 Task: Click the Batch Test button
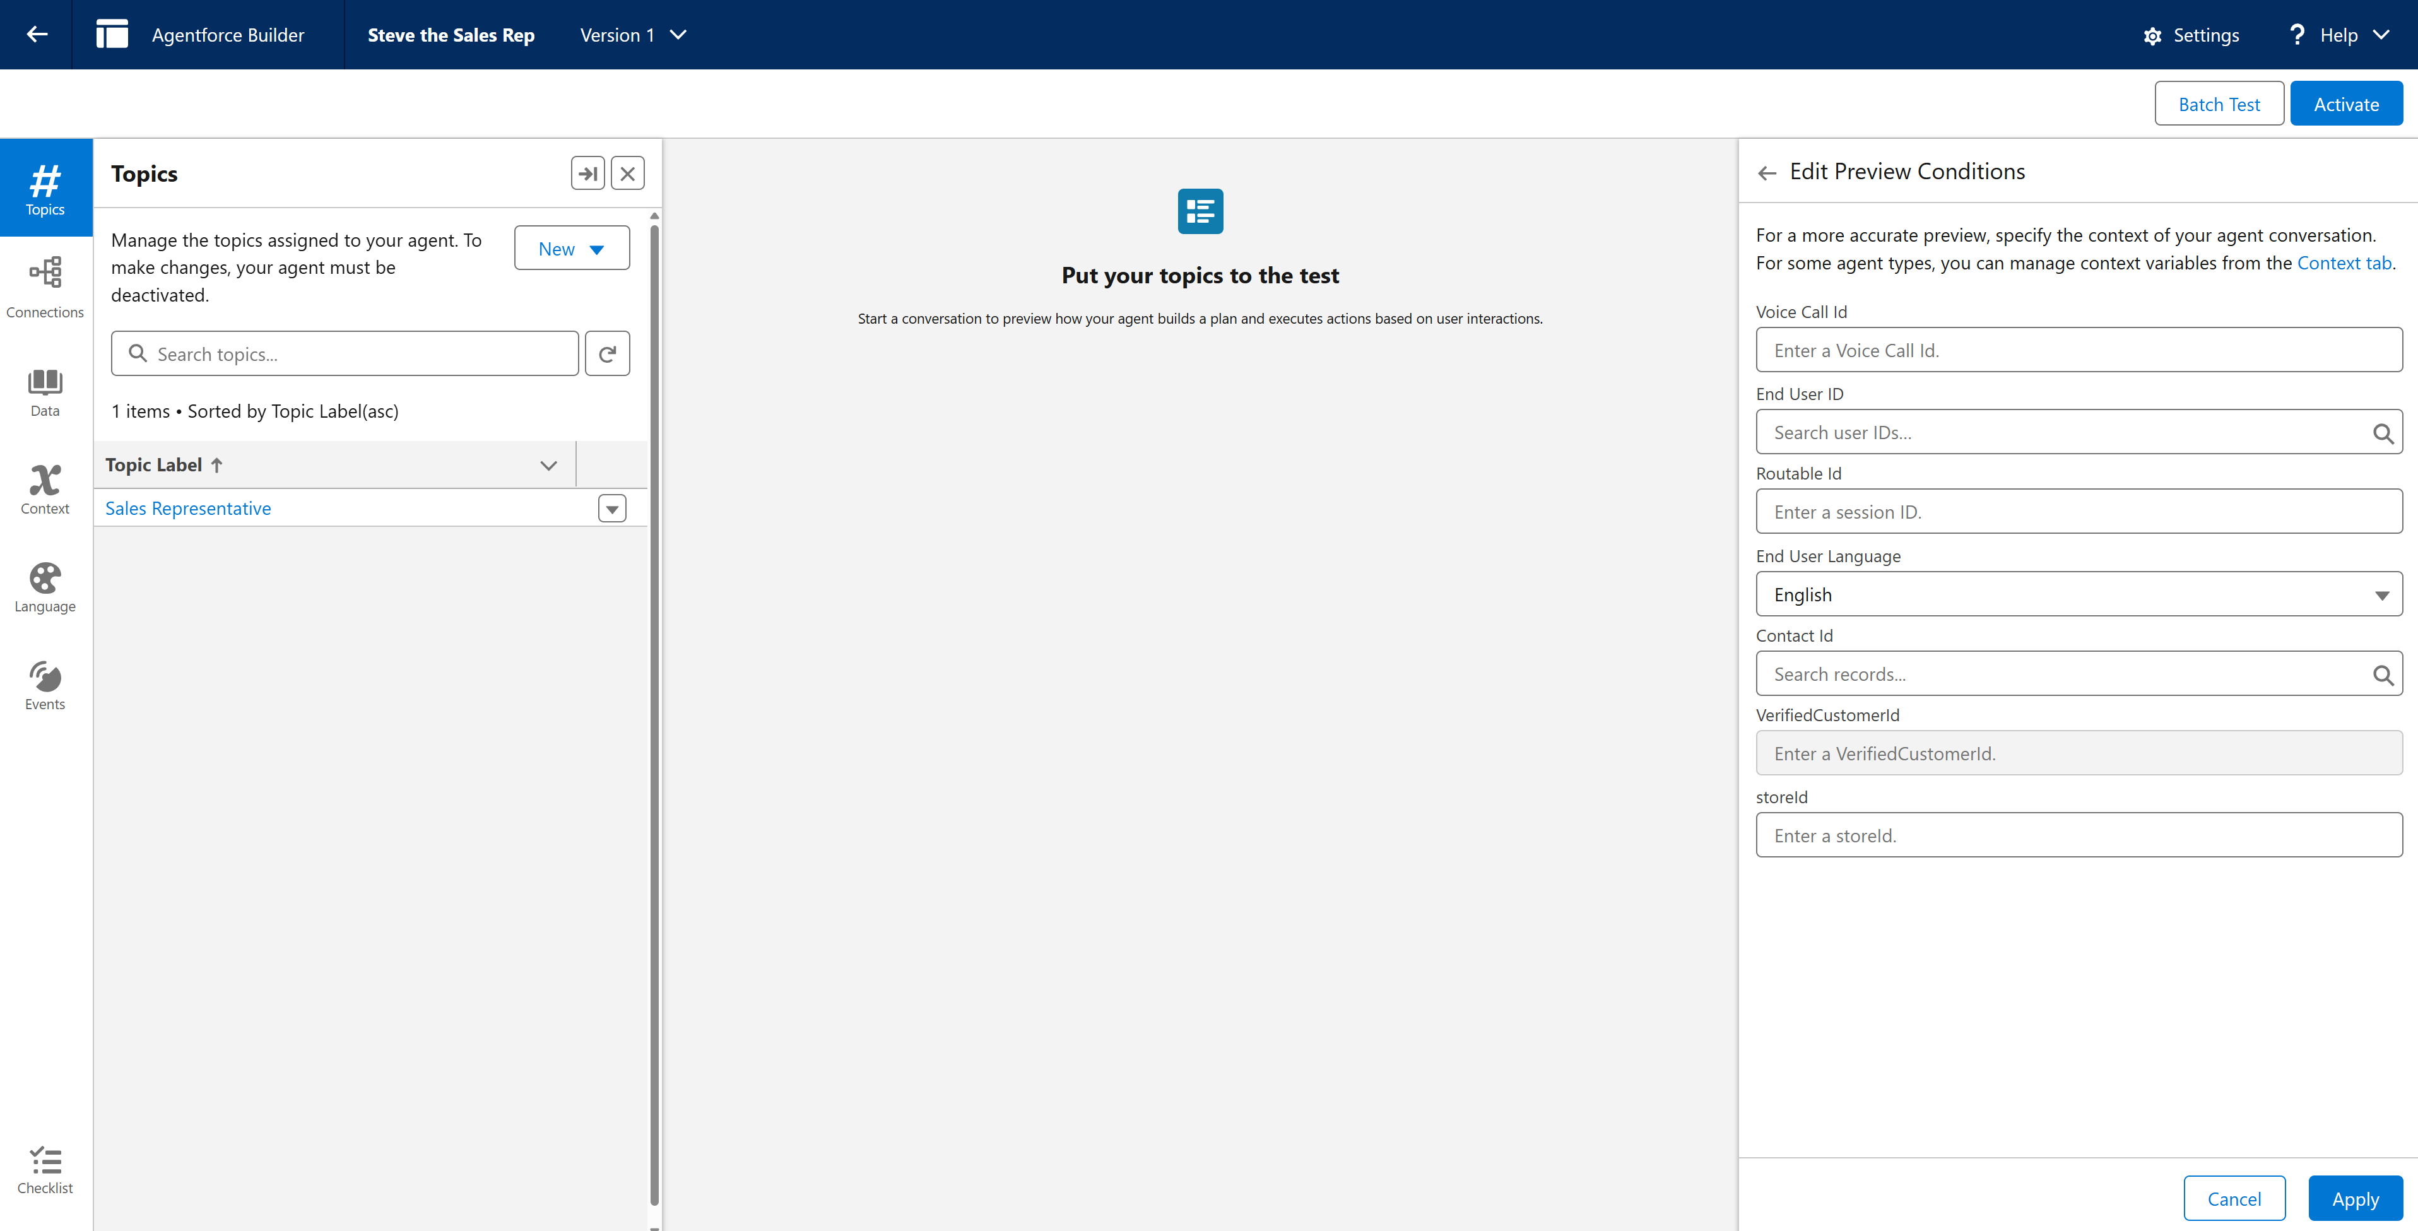coord(2219,104)
